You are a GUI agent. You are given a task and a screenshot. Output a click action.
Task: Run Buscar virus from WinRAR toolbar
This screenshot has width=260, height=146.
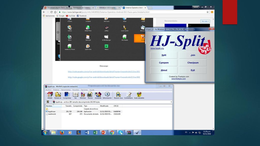[x=118, y=95]
